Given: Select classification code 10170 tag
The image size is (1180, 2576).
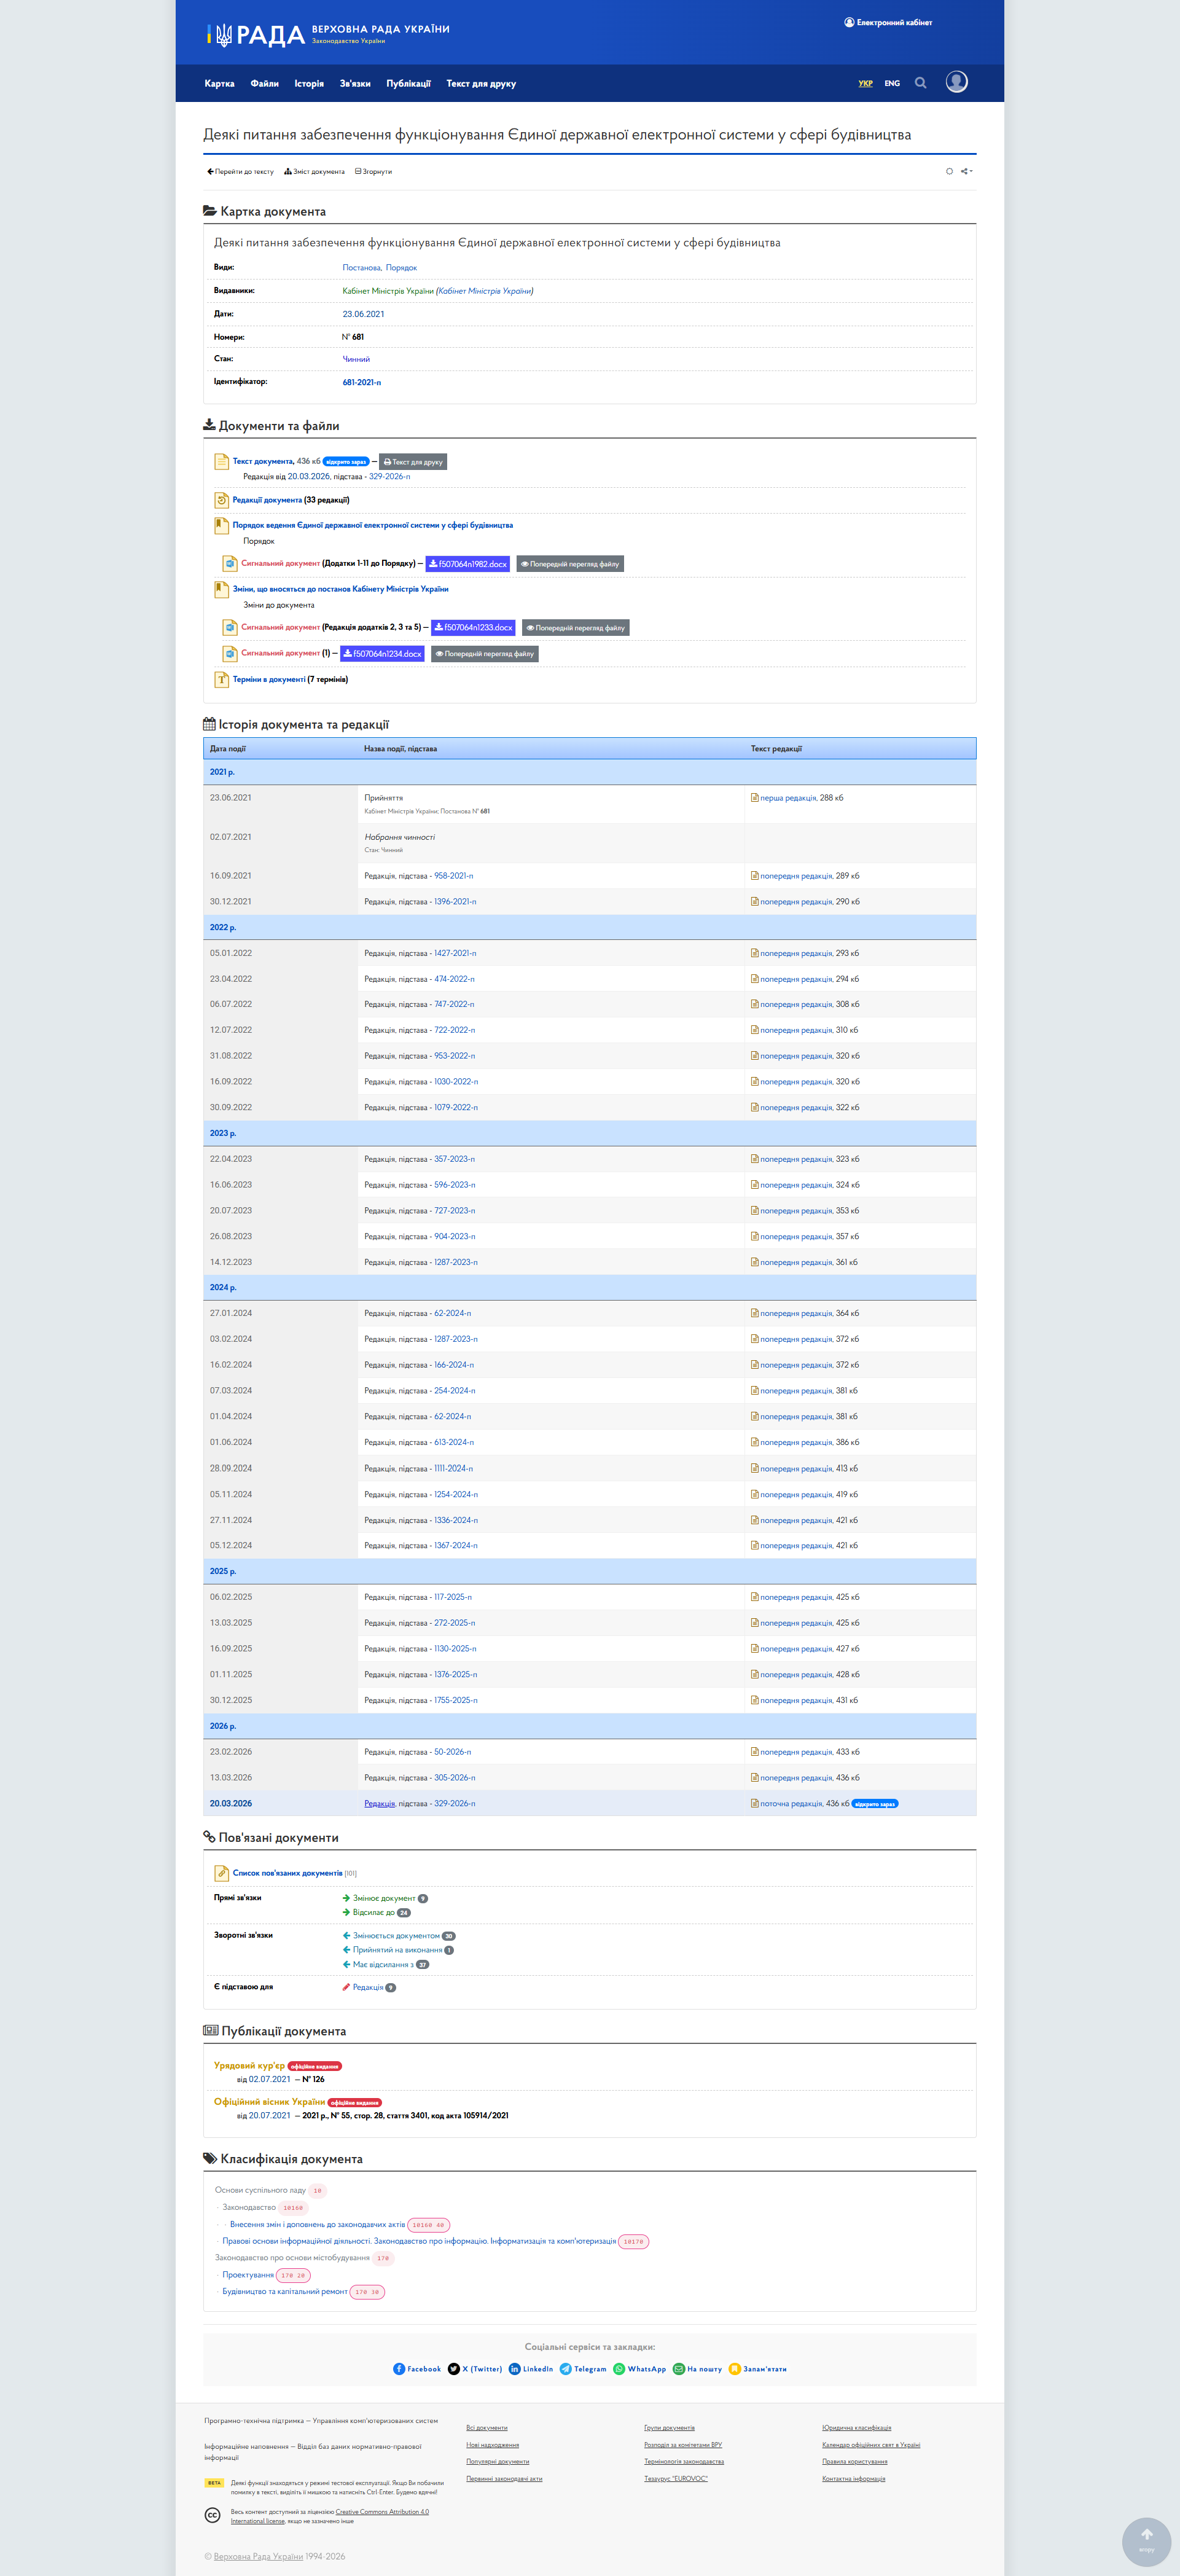Looking at the screenshot, I should pos(634,2241).
